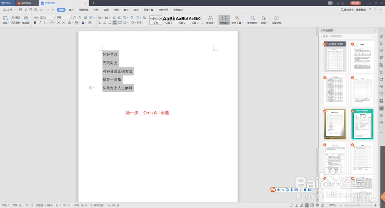Viewport: 385px width, 208px height.
Task: Click the Find Commands (查找命令、搜索模板) search box
Action: [x=353, y=10]
